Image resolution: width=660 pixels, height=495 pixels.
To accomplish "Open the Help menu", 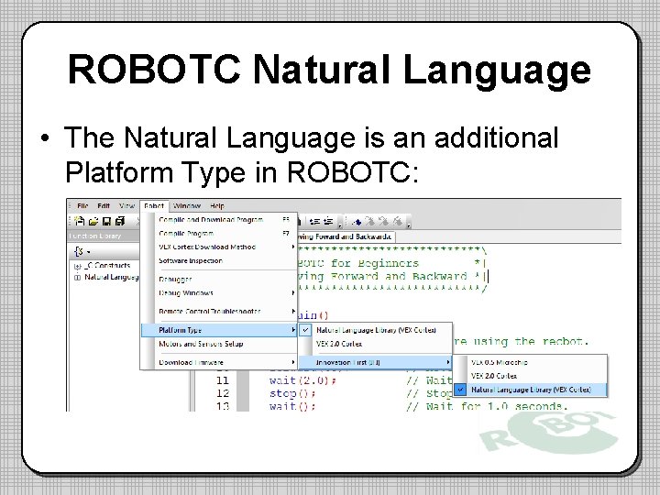I will pos(217,206).
